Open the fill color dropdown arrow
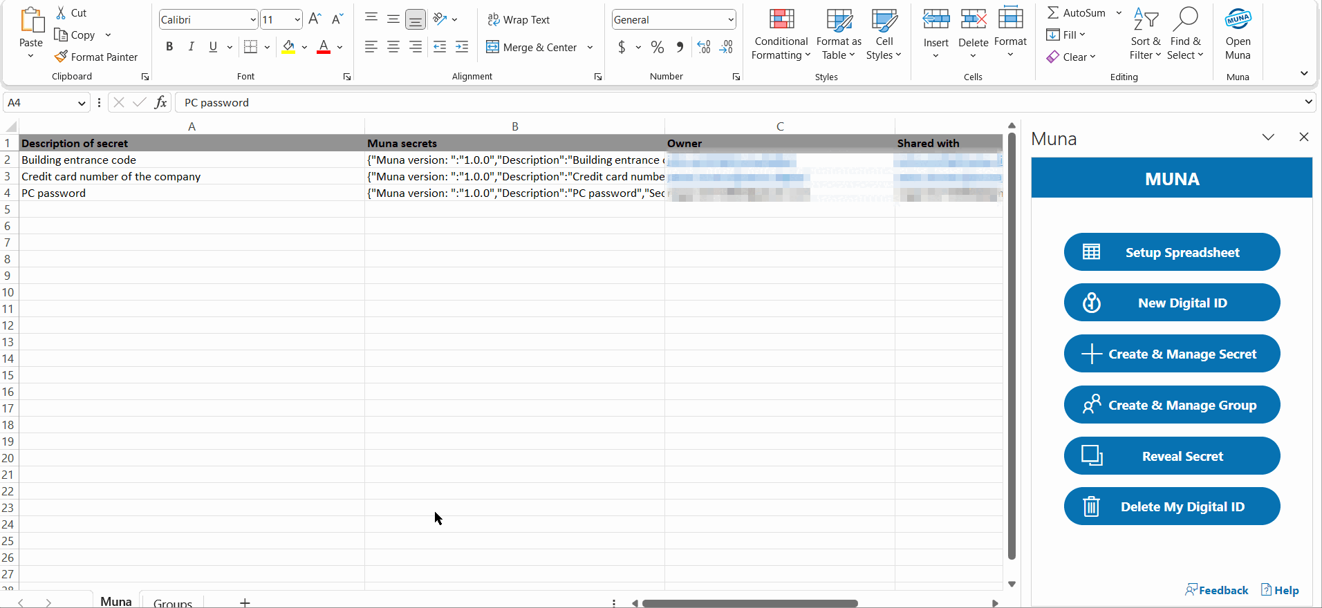This screenshot has width=1322, height=608. (x=304, y=47)
